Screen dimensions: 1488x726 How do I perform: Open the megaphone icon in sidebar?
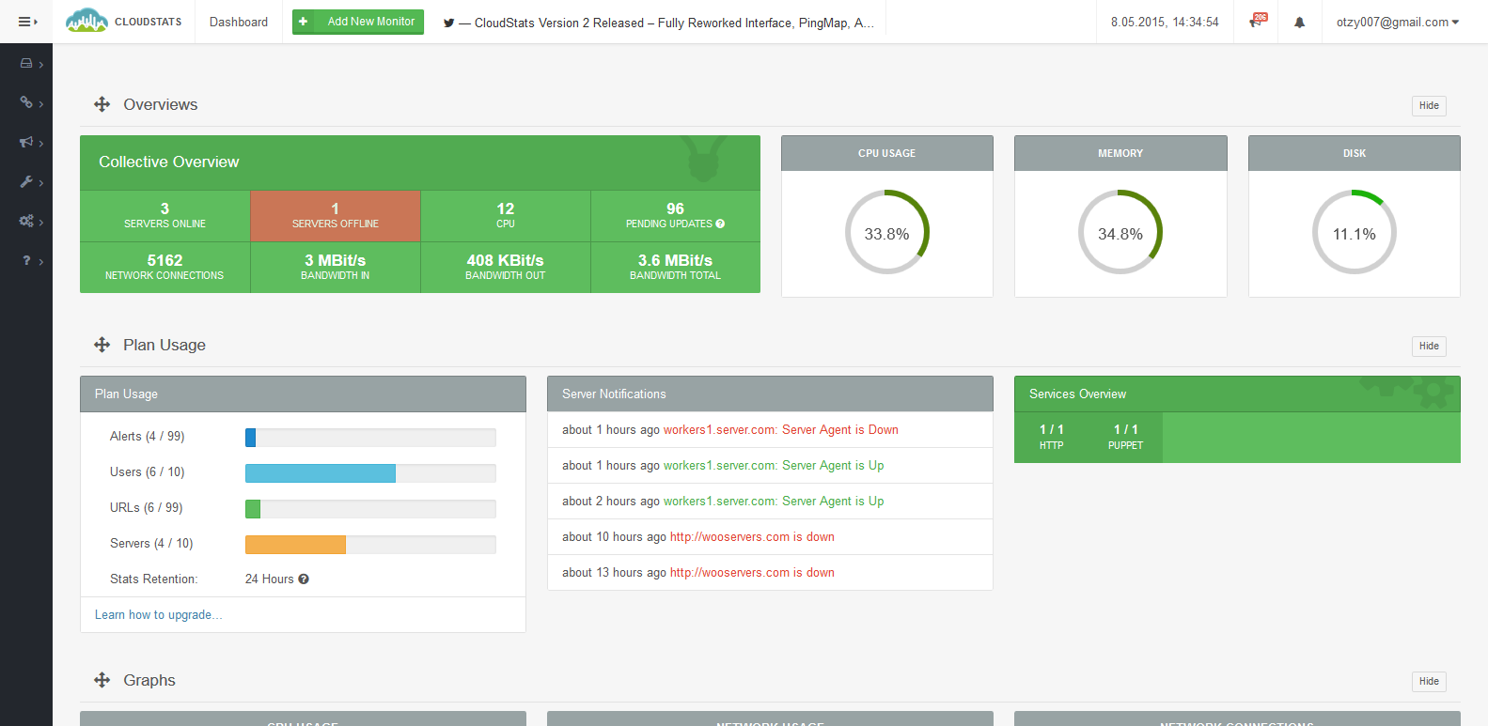26,142
